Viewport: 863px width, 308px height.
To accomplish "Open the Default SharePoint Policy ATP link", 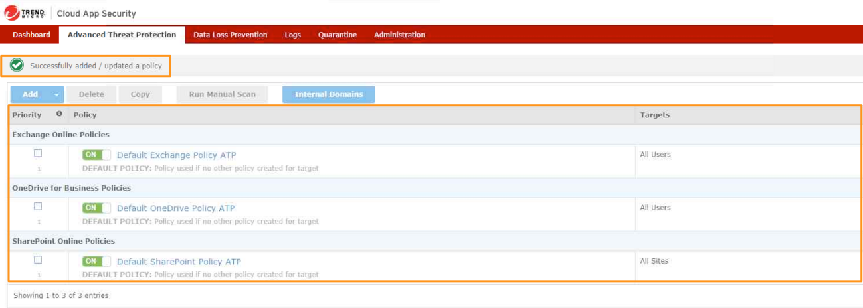I will [179, 262].
